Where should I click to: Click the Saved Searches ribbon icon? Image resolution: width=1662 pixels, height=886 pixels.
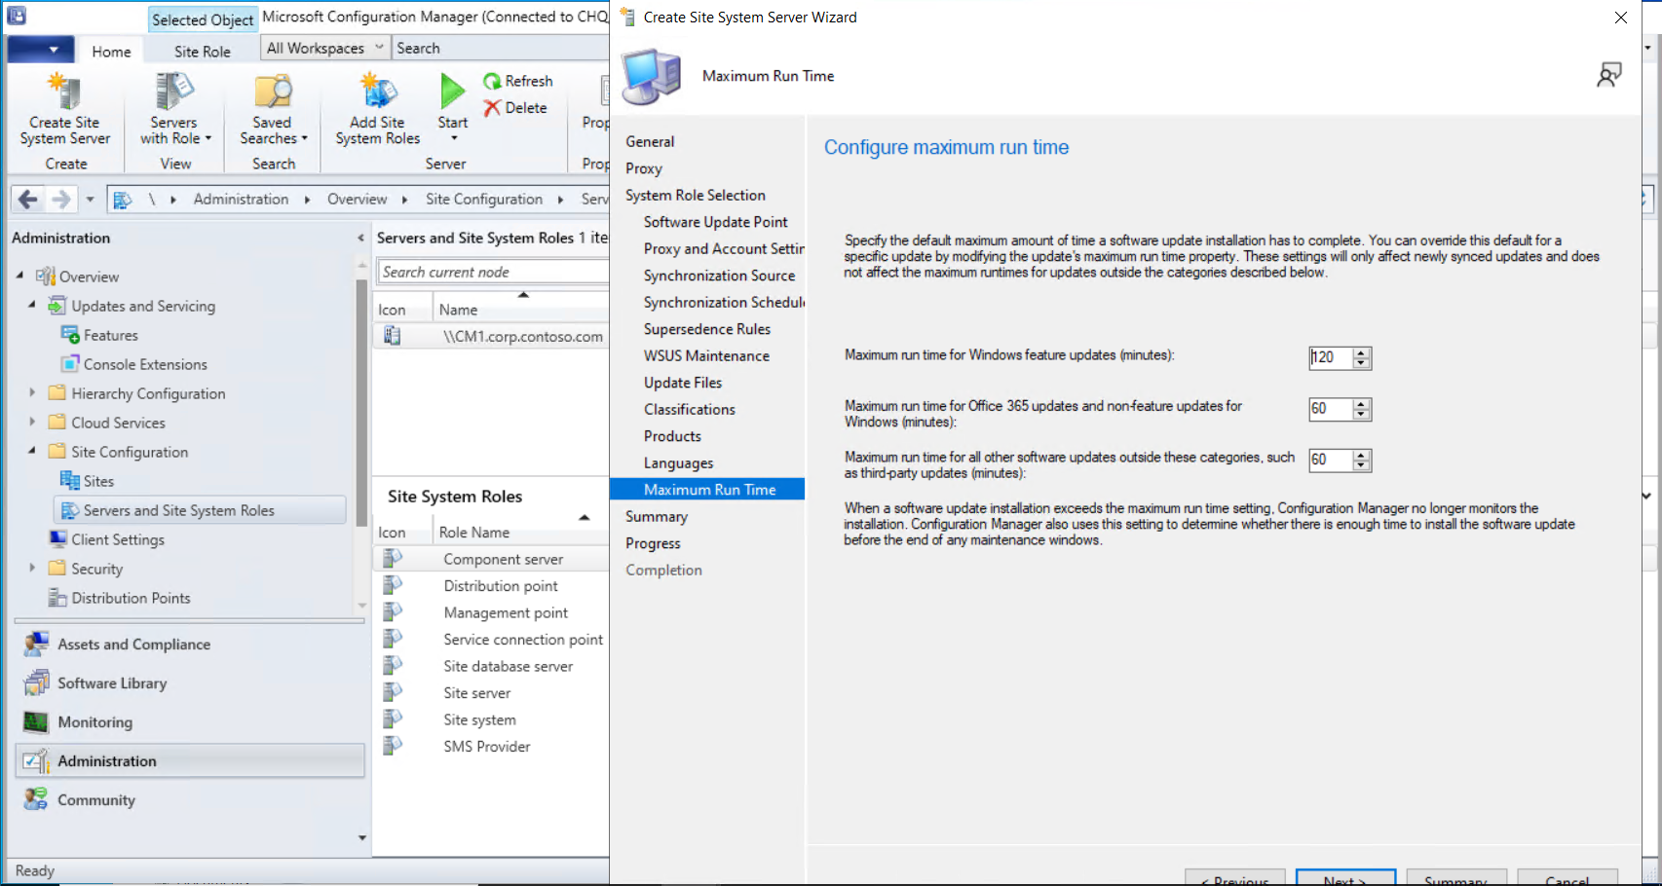click(x=272, y=92)
